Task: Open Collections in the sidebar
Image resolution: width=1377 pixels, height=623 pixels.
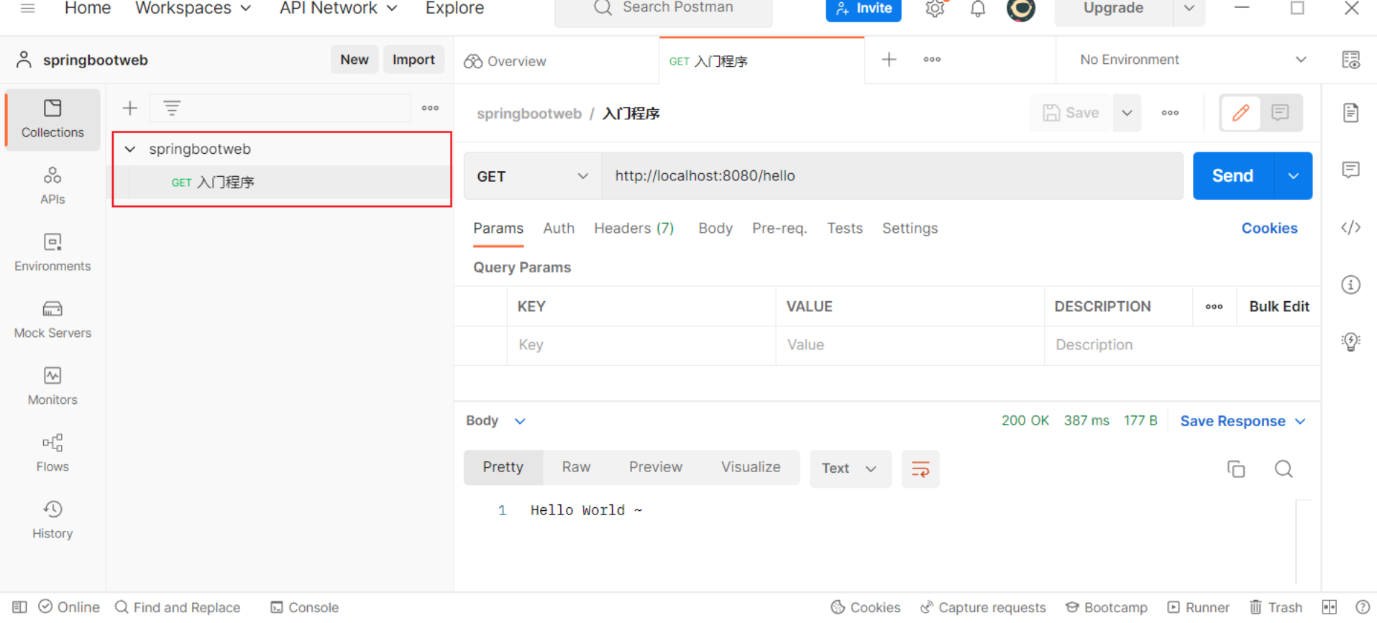Action: pyautogui.click(x=52, y=119)
